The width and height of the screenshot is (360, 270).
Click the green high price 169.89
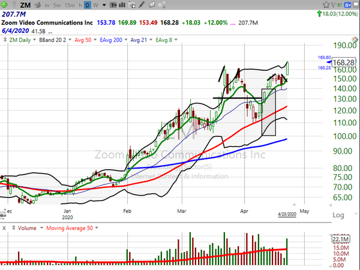[x=127, y=23]
